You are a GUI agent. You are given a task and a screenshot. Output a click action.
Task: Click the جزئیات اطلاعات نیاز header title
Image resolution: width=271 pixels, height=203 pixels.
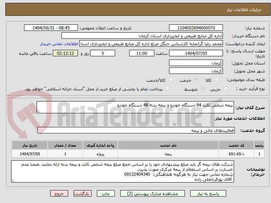(x=244, y=10)
